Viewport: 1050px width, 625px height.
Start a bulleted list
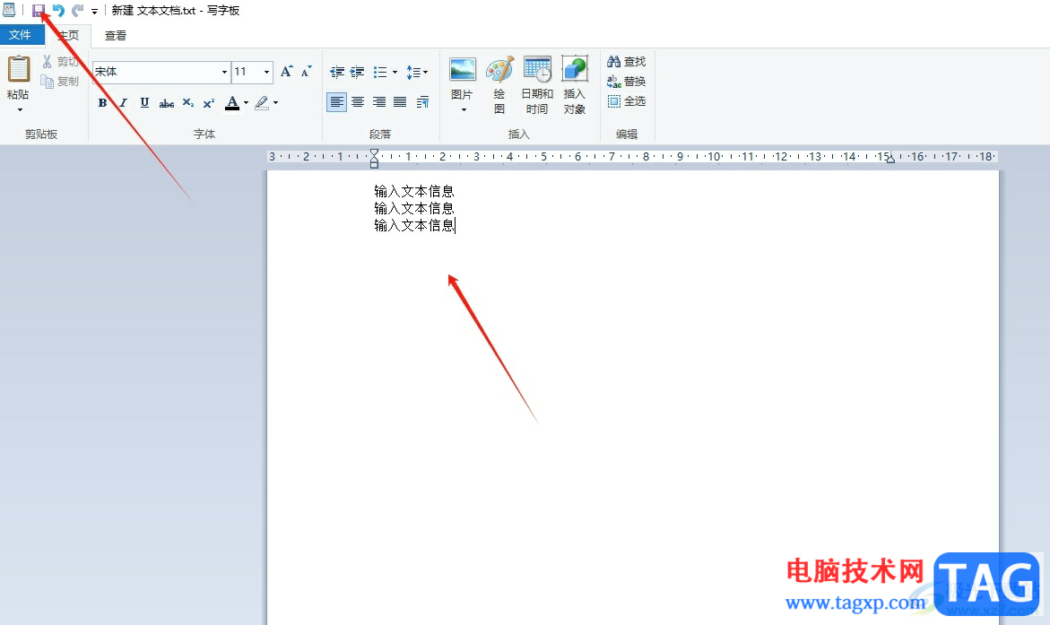tap(380, 72)
